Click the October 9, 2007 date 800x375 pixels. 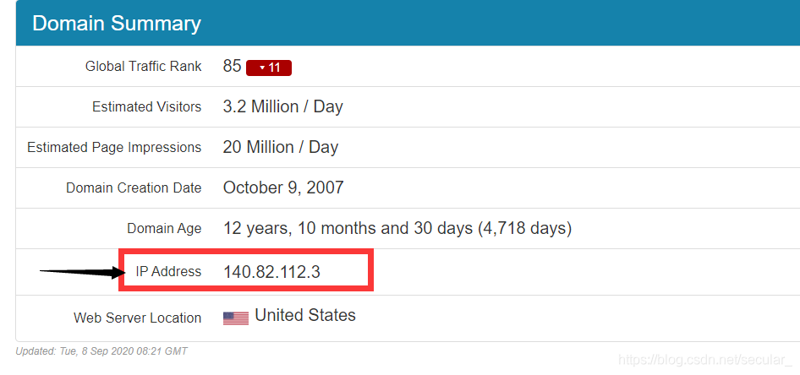coord(283,188)
